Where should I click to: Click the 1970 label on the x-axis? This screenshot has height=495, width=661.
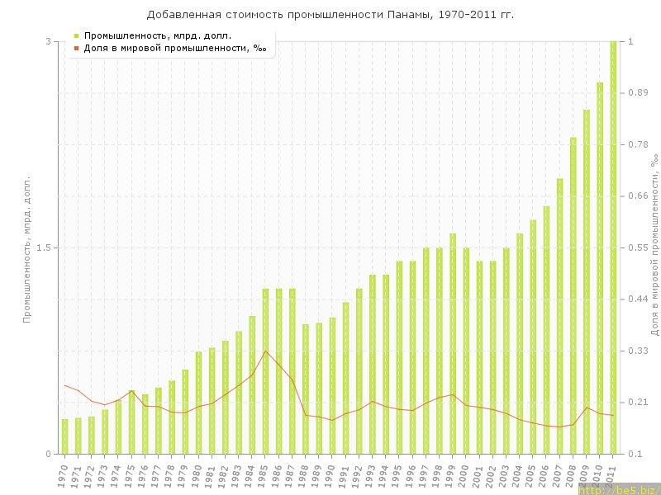63,474
